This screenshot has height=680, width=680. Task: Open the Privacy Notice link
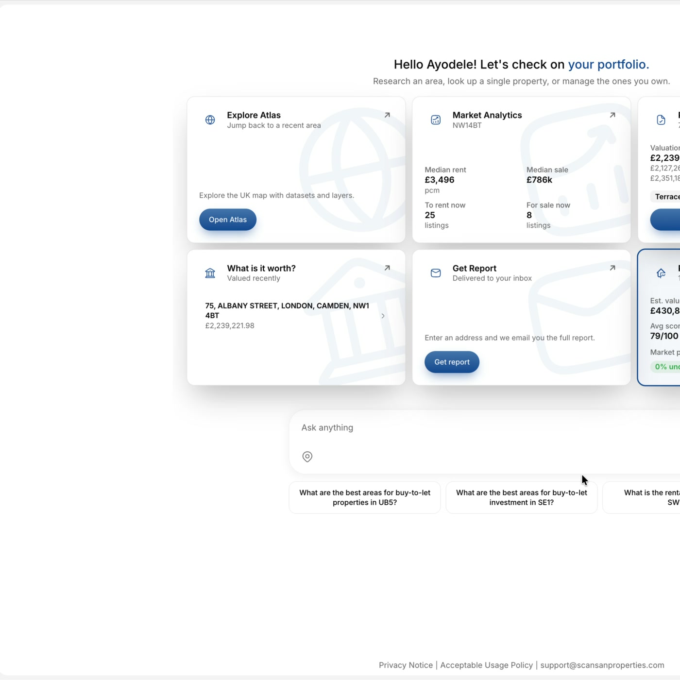[x=406, y=665]
